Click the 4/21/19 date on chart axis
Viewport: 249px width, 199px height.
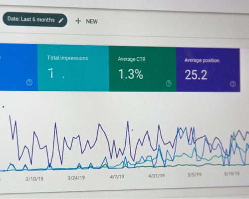pos(157,176)
